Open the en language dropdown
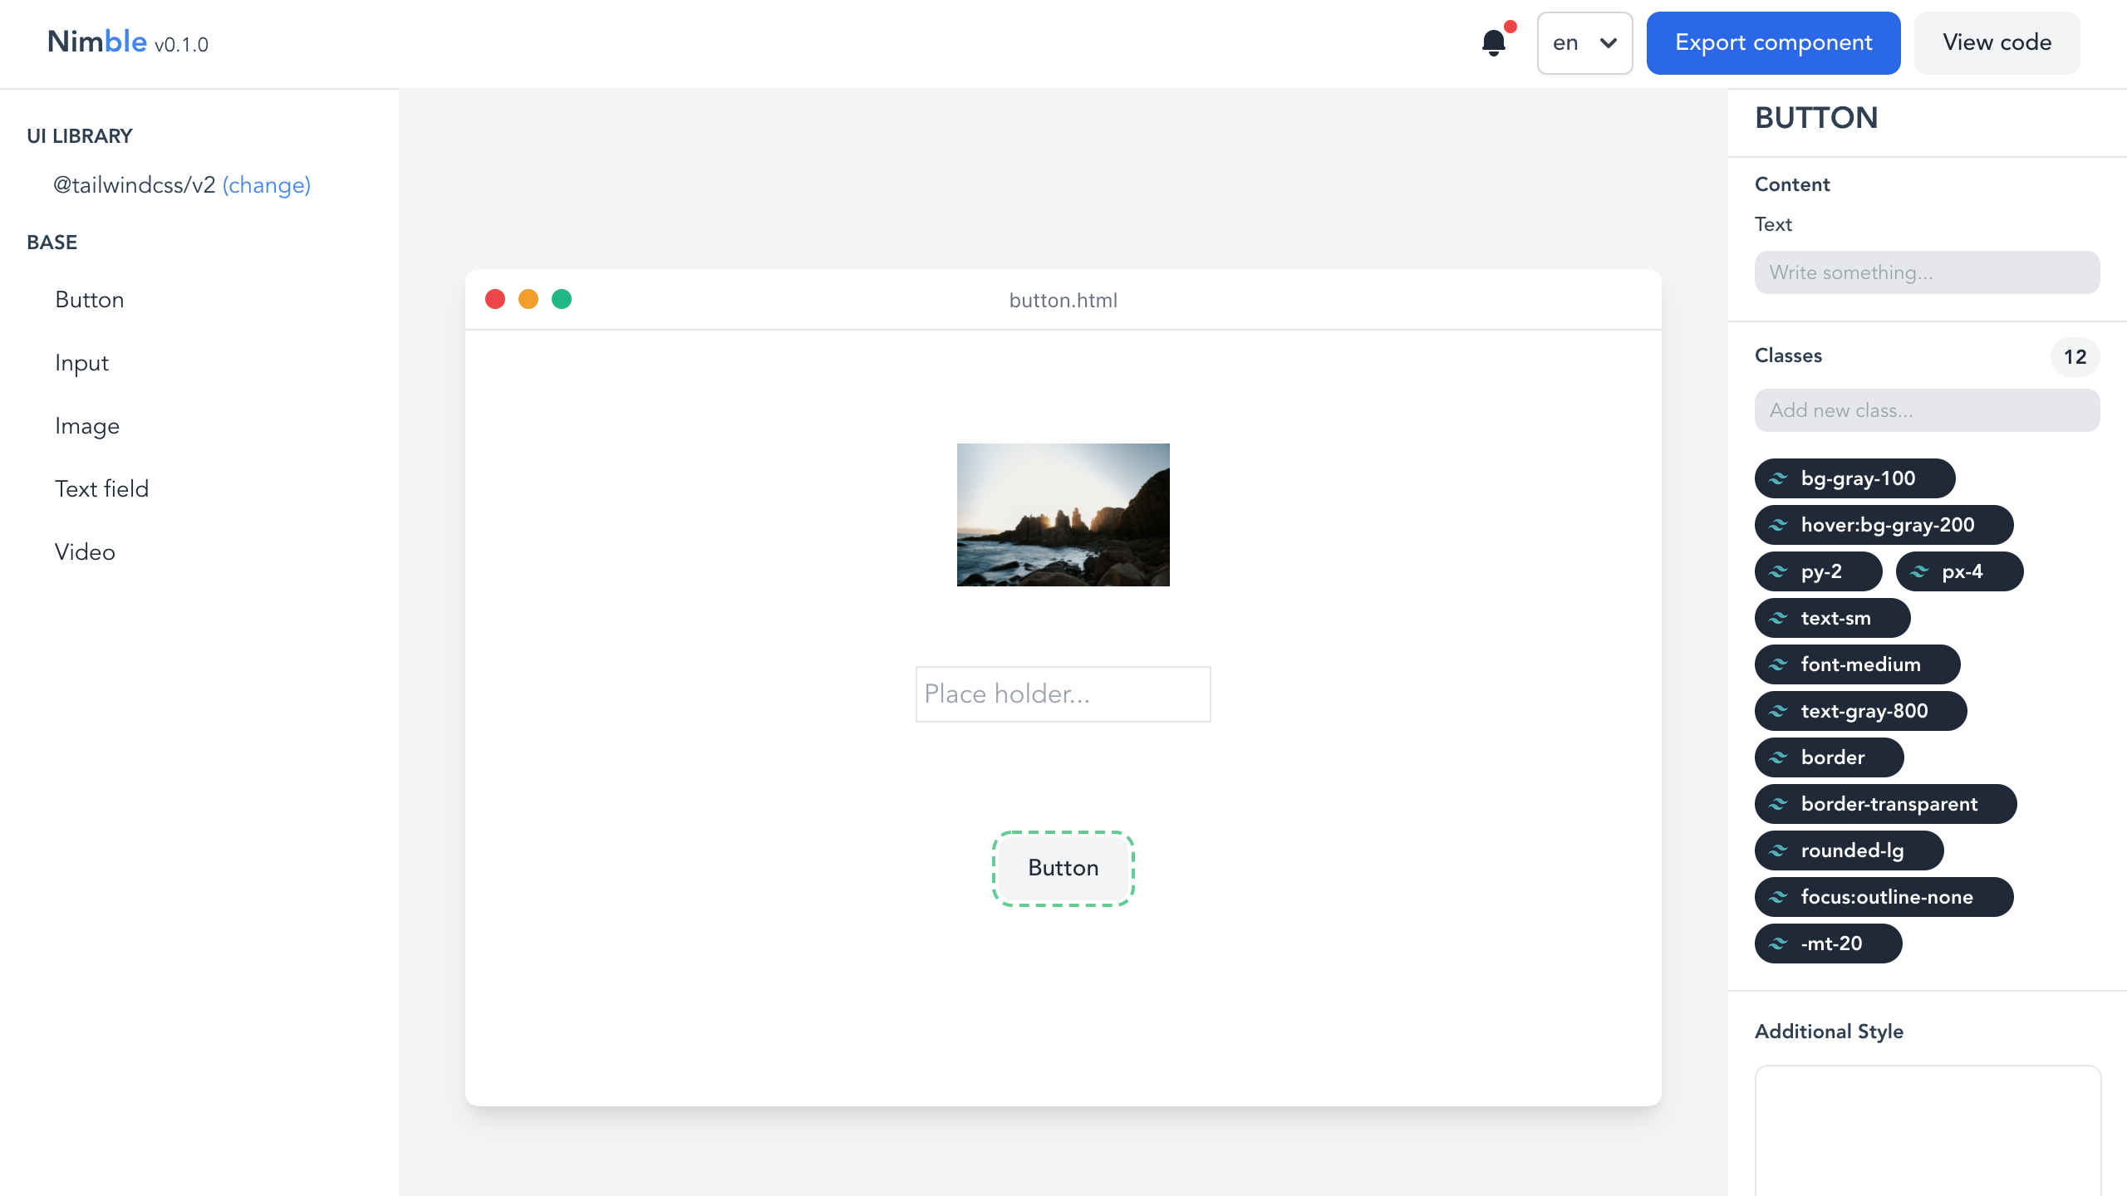Viewport: 2127px width, 1196px height. coord(1584,43)
